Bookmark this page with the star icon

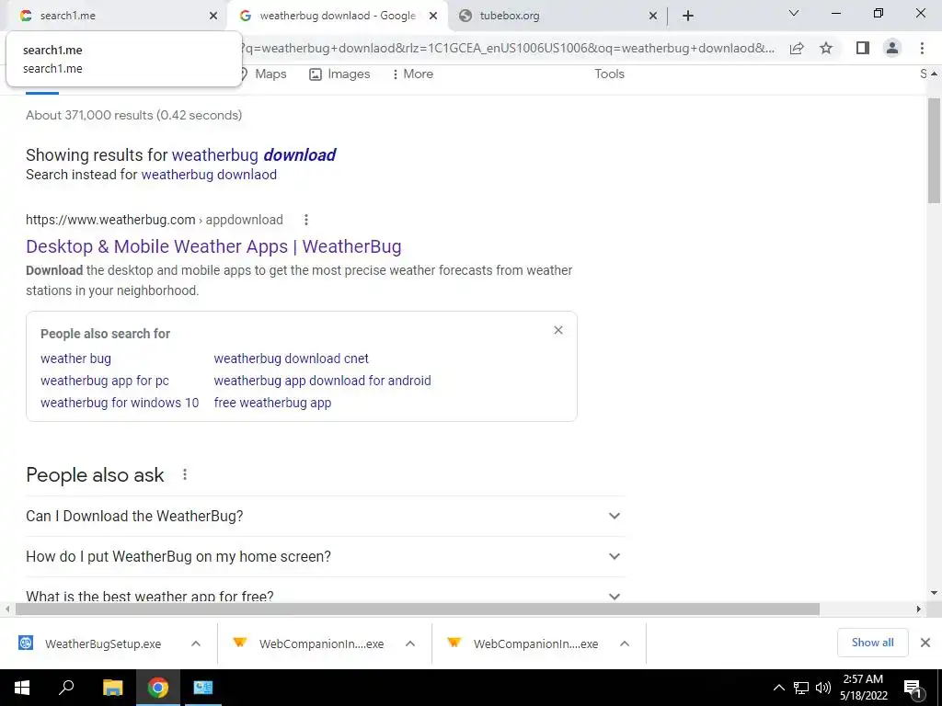click(x=826, y=48)
